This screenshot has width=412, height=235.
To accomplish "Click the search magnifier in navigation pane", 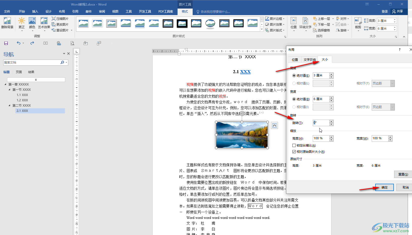I will point(62,62).
